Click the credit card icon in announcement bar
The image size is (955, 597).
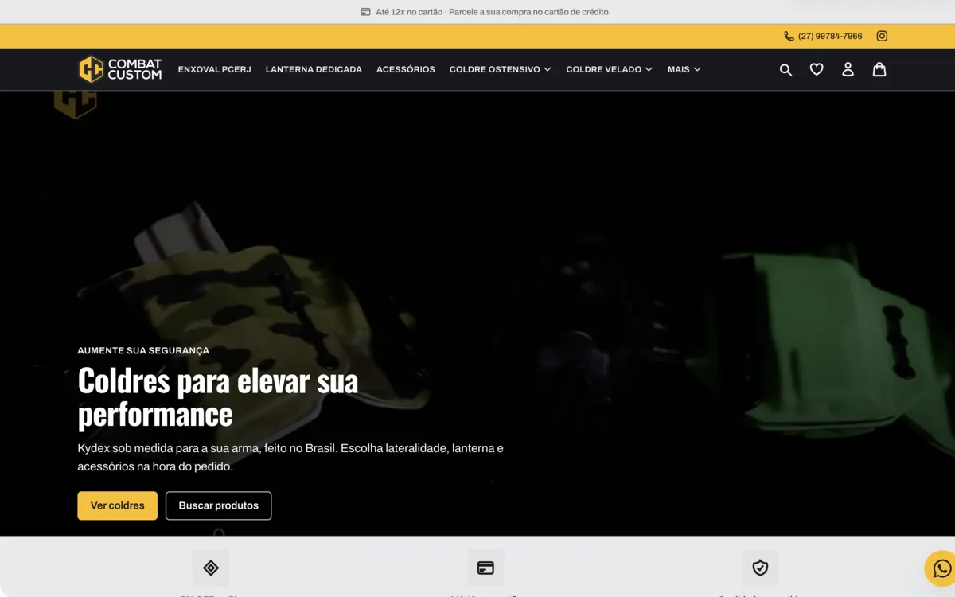tap(365, 12)
